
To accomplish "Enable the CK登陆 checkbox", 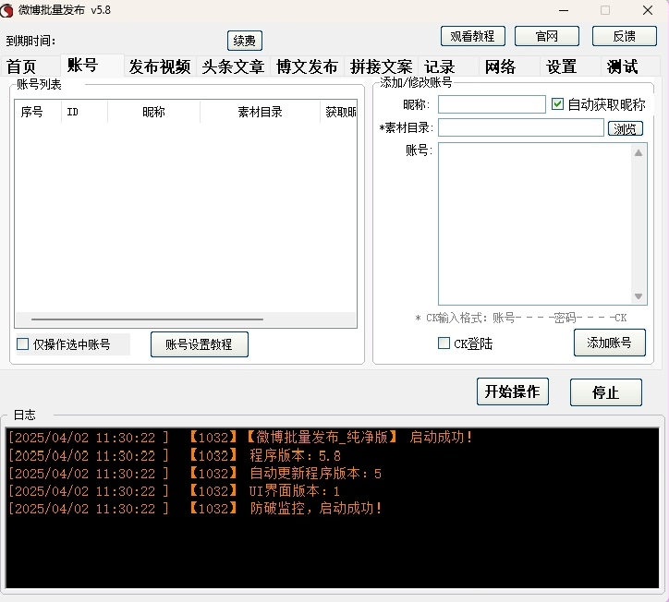I will point(444,343).
